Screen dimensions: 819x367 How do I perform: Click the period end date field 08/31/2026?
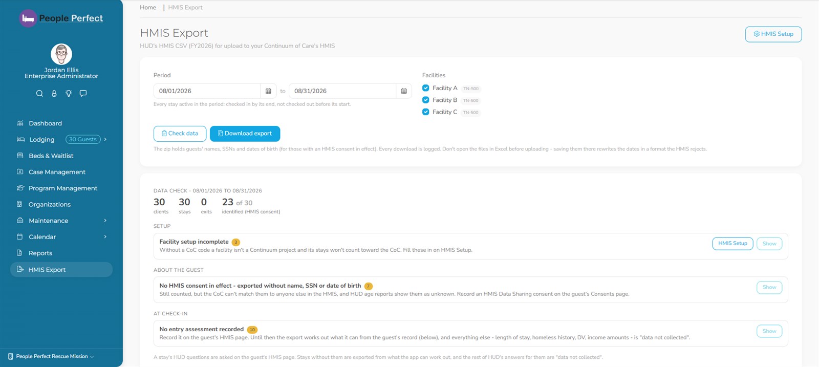click(x=342, y=91)
